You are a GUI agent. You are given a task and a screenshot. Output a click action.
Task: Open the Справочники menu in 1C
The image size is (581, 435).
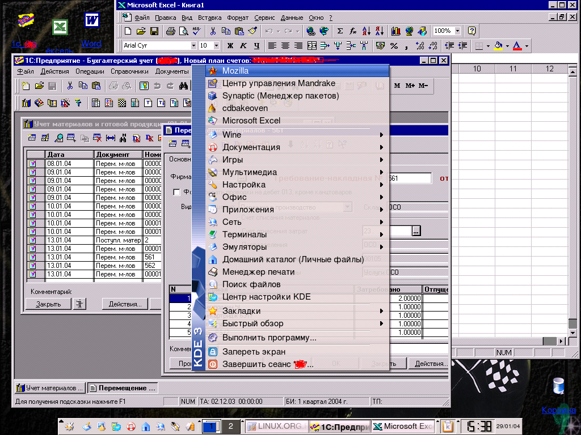pos(129,71)
